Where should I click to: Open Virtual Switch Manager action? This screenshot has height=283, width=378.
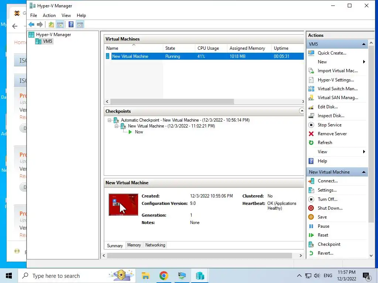click(337, 89)
